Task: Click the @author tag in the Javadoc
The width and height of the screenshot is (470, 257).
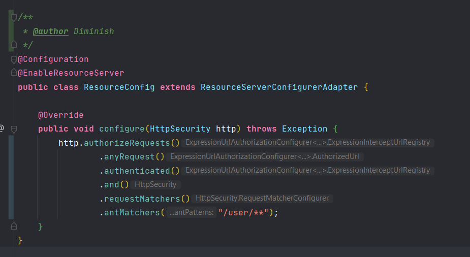Action: coord(51,31)
